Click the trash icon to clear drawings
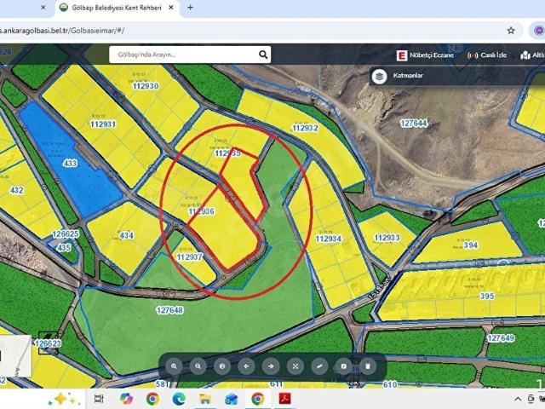Image resolution: width=545 pixels, height=409 pixels. point(368,366)
